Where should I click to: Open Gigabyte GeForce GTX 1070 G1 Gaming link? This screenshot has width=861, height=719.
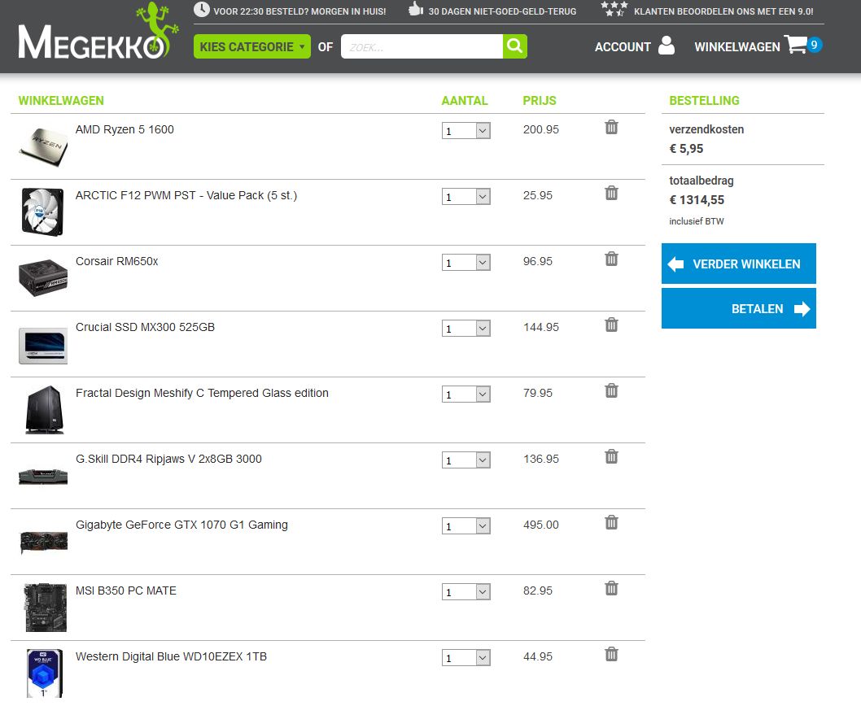point(181,525)
